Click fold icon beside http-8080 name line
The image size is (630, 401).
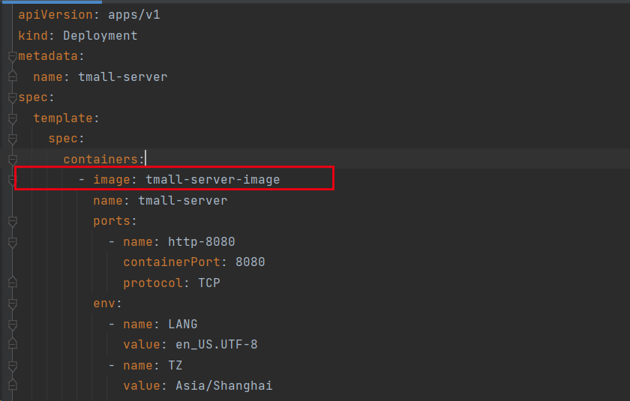(x=12, y=242)
